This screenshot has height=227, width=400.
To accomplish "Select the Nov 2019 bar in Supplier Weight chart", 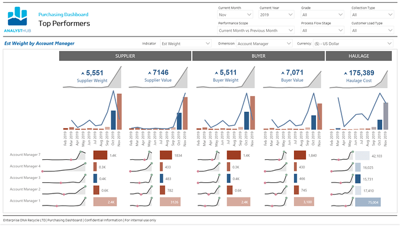I will (119, 112).
